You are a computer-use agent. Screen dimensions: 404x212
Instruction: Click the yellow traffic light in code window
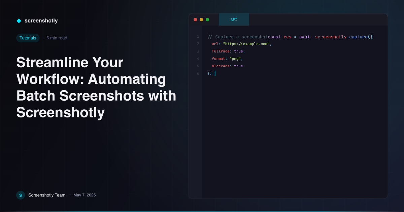point(201,20)
